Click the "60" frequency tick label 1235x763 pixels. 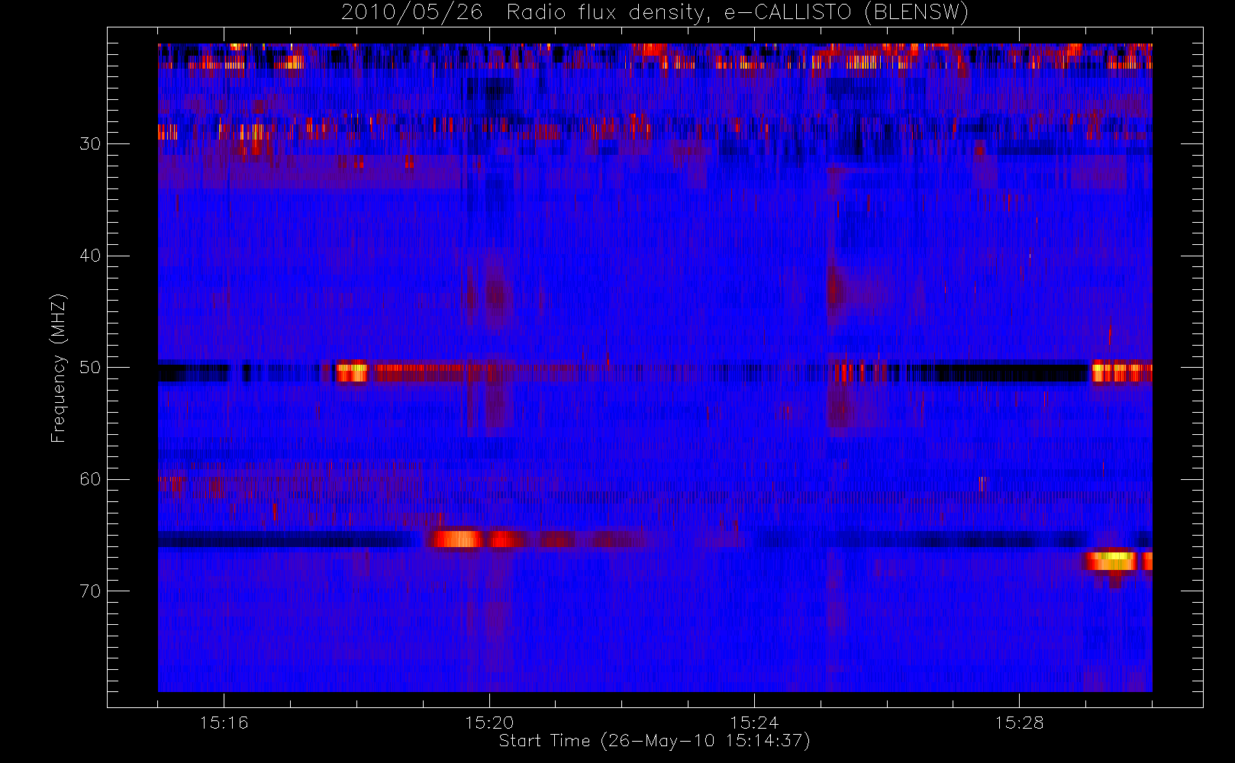point(90,479)
